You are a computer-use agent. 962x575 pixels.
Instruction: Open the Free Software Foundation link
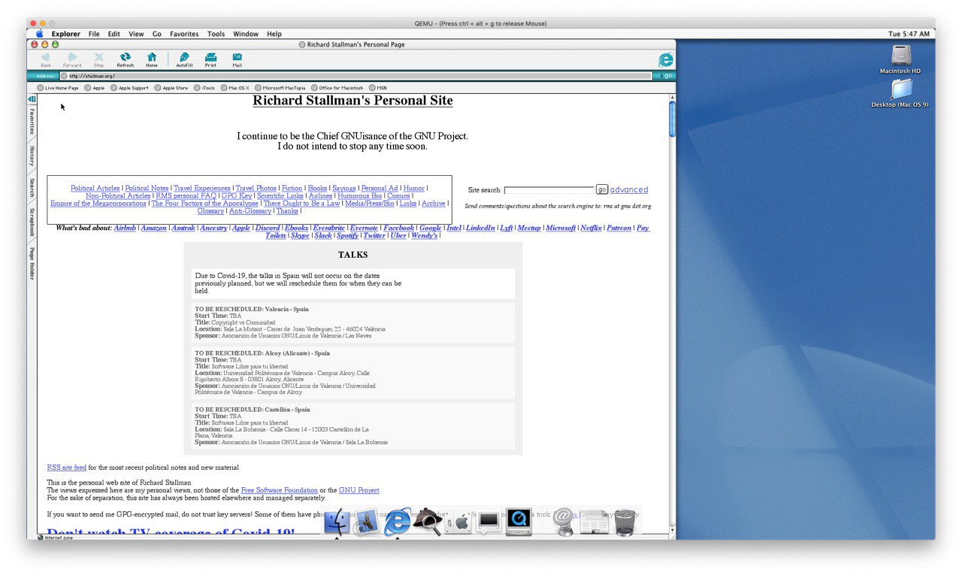click(279, 490)
